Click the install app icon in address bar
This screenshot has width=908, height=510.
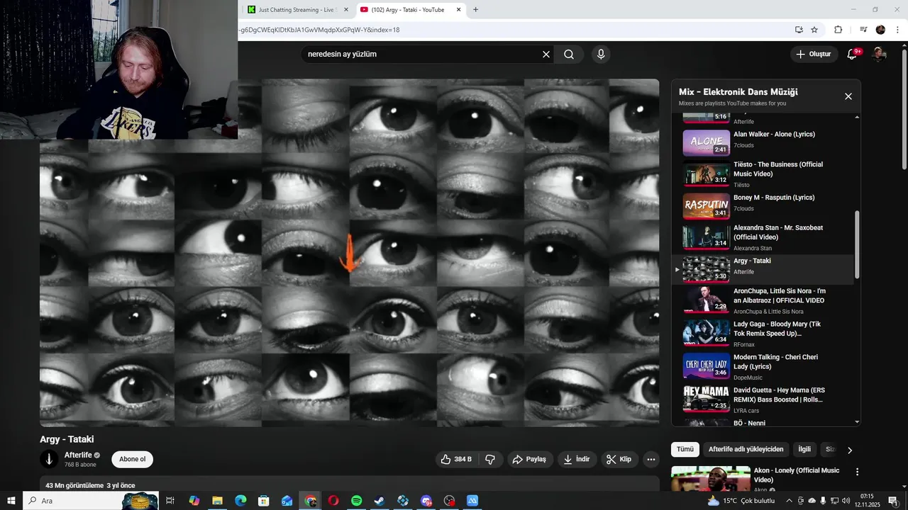coord(799,30)
